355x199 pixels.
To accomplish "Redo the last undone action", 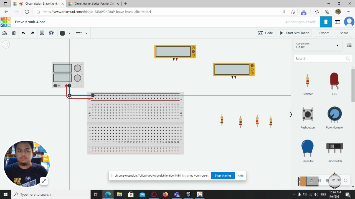I will click(32, 33).
